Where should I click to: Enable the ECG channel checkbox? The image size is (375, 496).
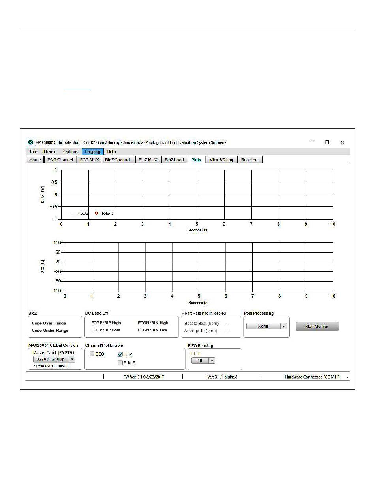pos(92,354)
